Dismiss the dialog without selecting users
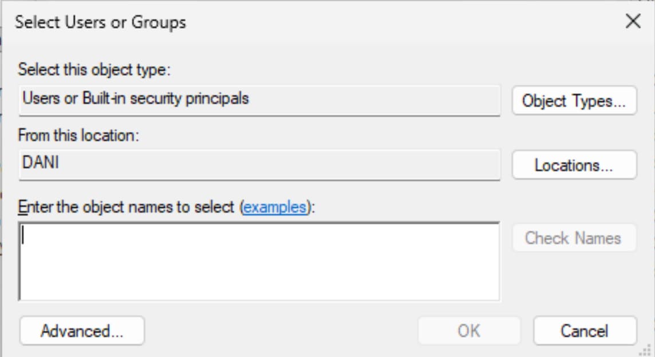Viewport: 655px width, 357px height. (x=585, y=331)
